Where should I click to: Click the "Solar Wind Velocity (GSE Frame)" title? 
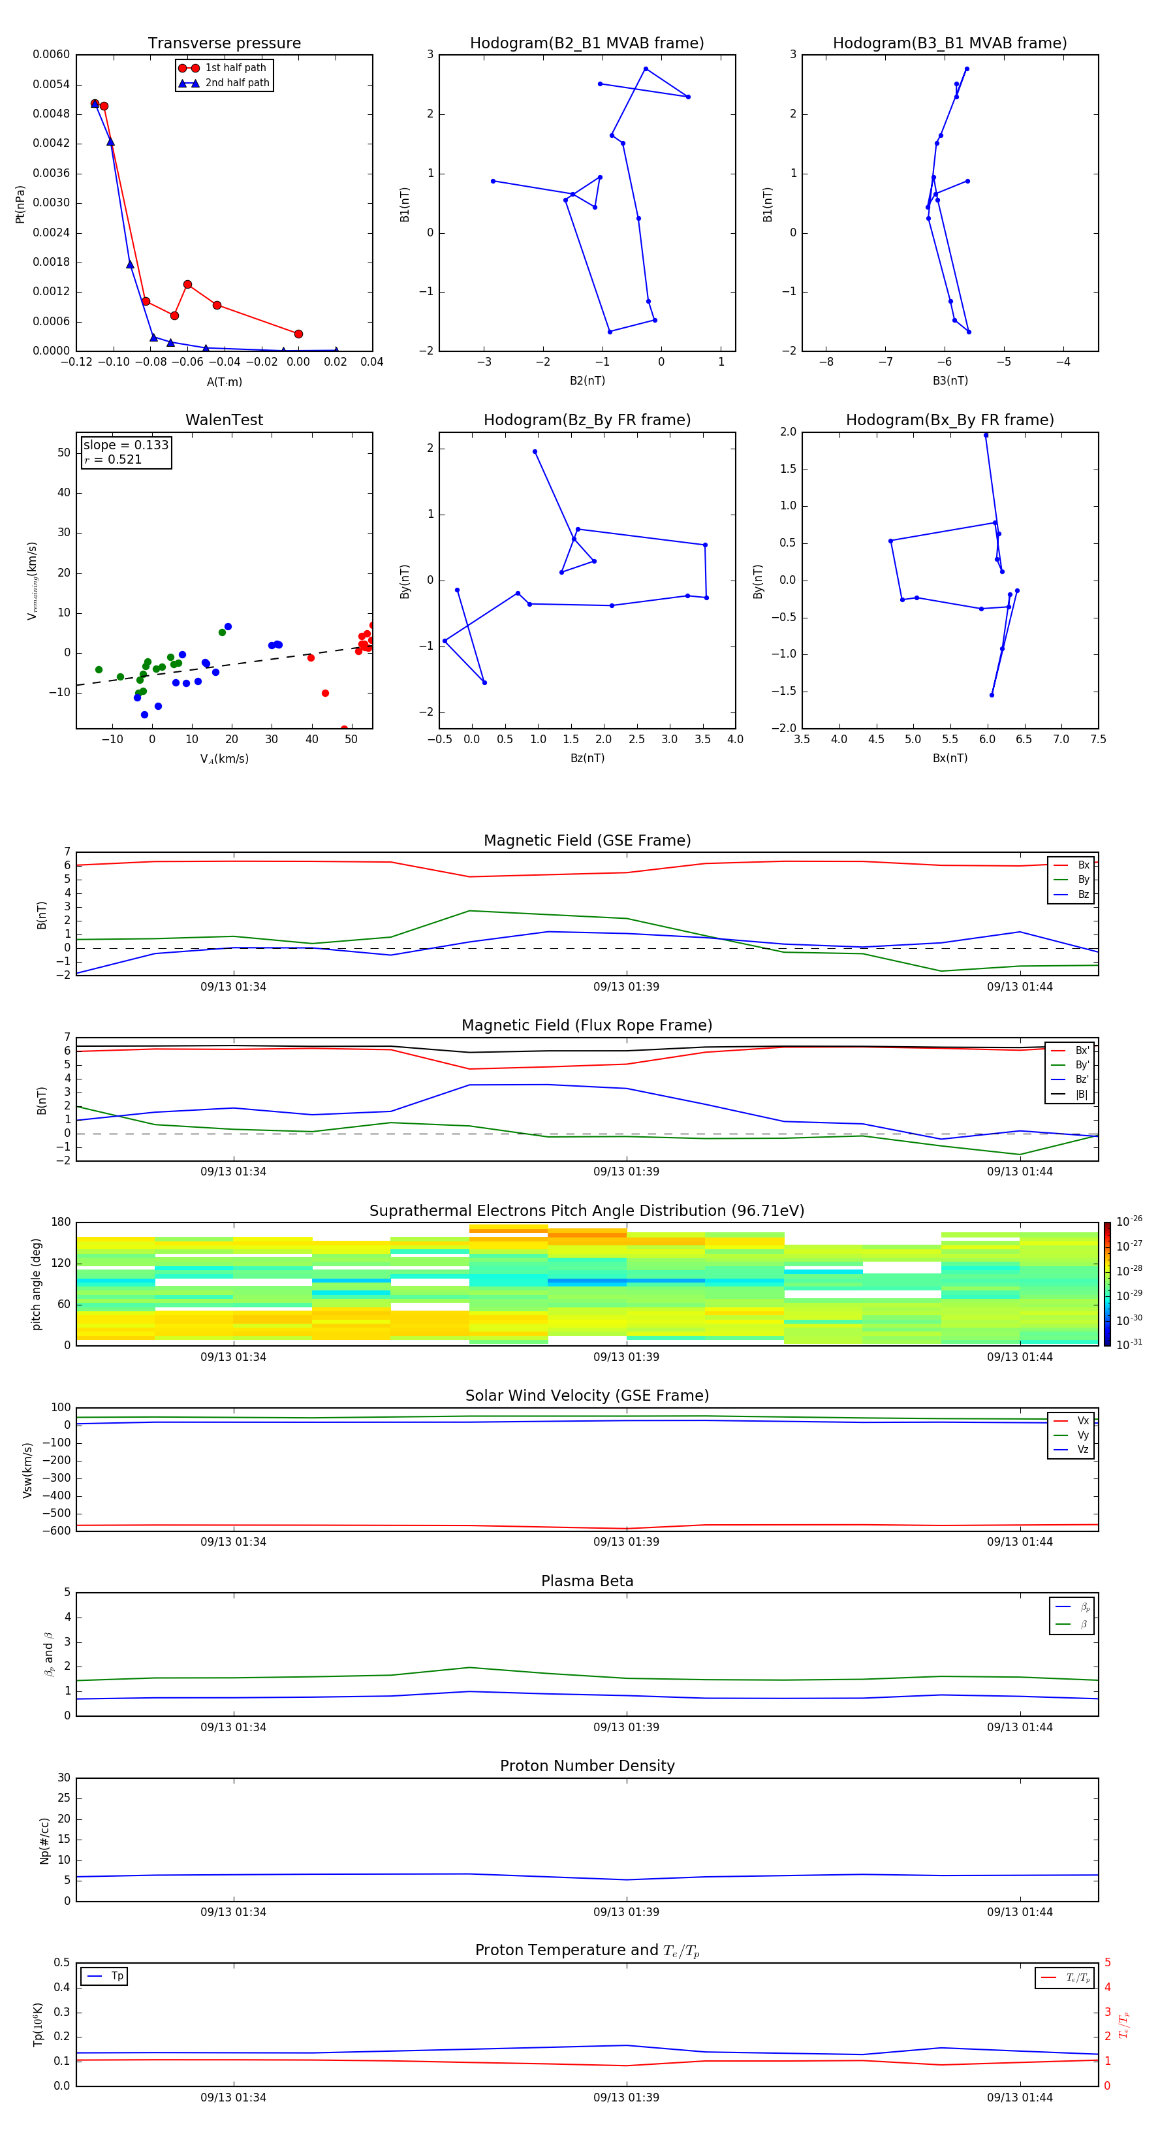coord(587,1396)
